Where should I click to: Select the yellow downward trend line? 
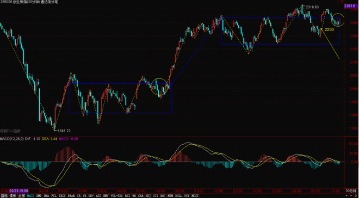point(330,44)
